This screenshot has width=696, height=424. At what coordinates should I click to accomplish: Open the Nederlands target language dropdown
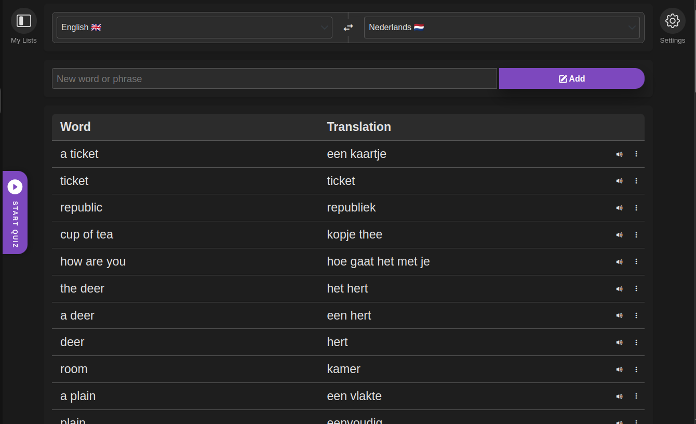coord(502,28)
